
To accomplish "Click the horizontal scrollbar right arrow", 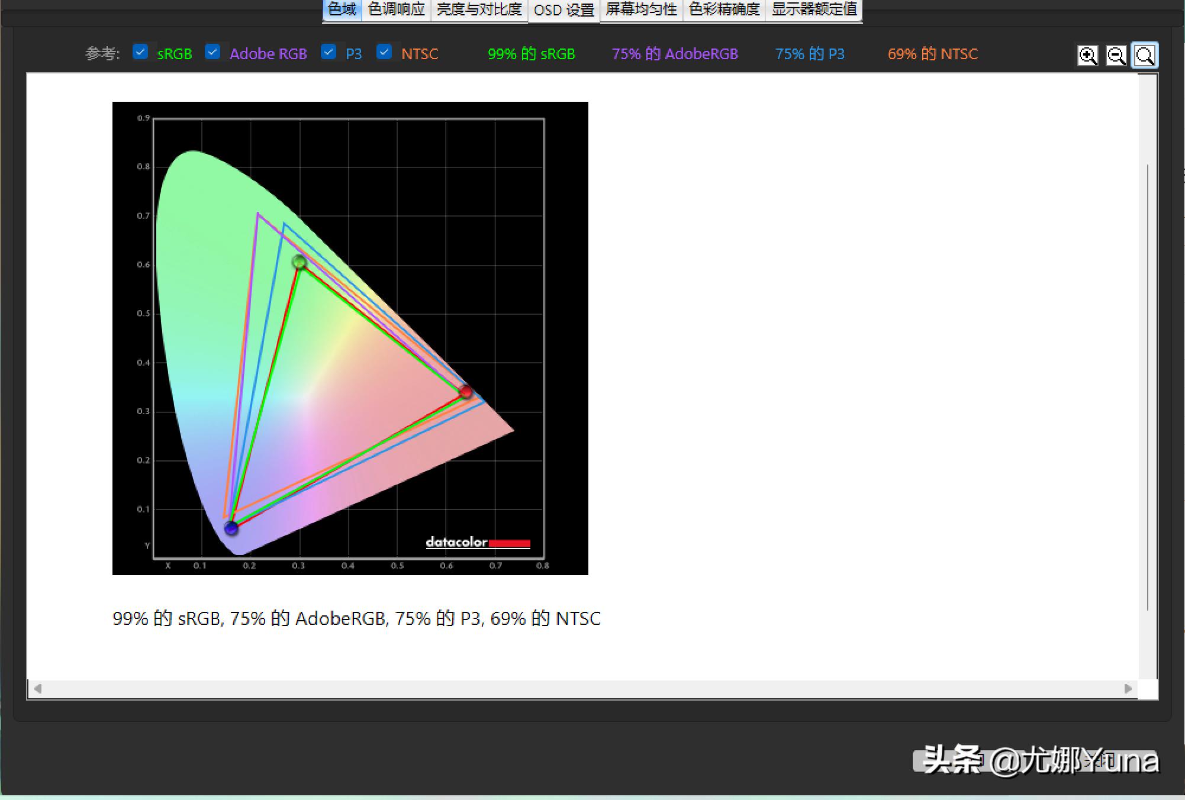I will tap(1128, 689).
